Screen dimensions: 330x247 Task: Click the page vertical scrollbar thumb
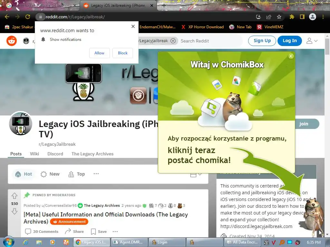click(327, 46)
